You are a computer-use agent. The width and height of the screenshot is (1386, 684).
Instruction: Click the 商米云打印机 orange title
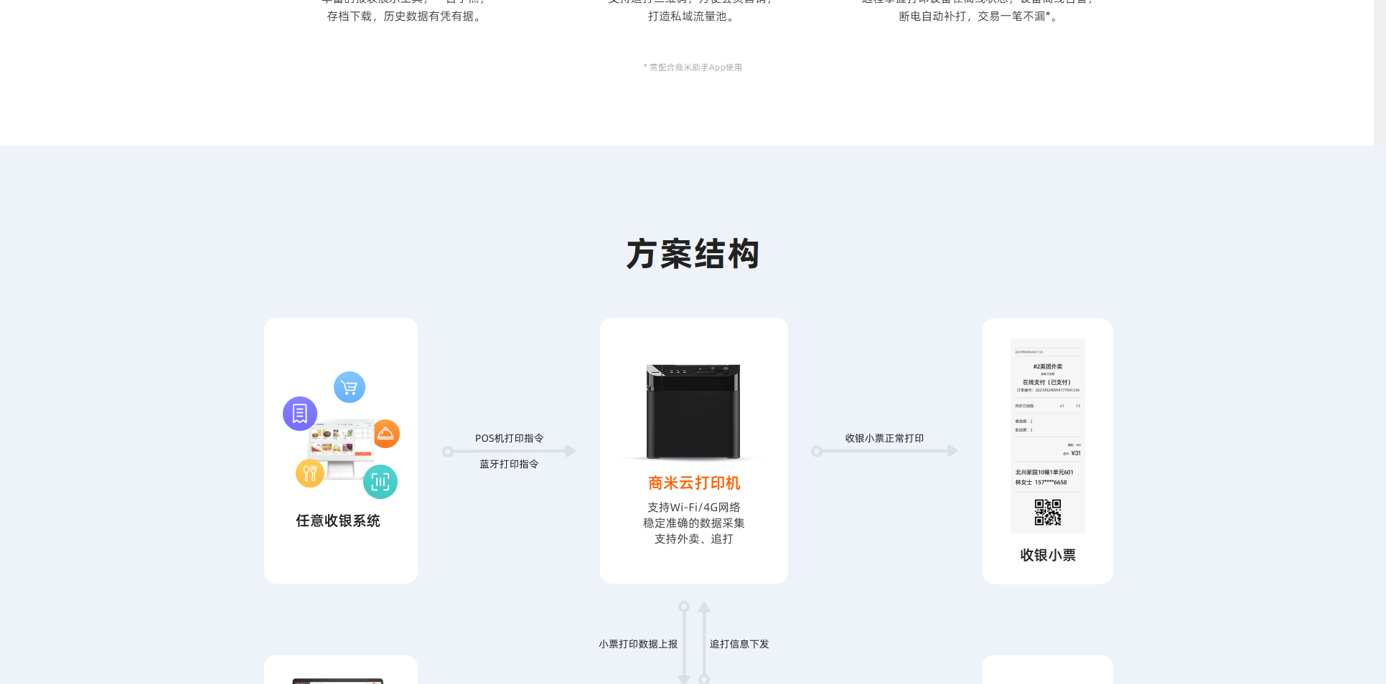pos(694,483)
